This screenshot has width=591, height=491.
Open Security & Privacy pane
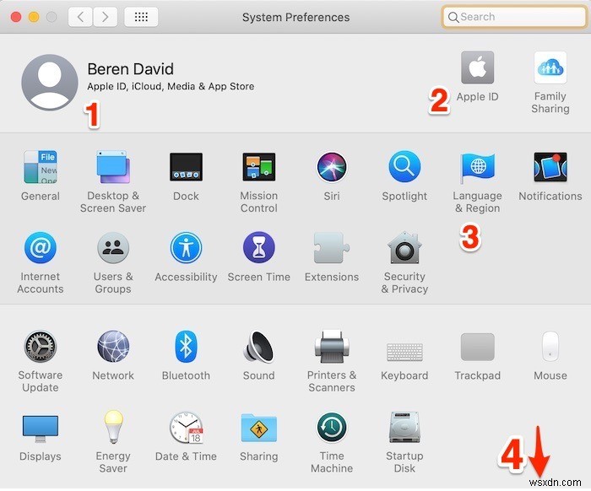(404, 248)
